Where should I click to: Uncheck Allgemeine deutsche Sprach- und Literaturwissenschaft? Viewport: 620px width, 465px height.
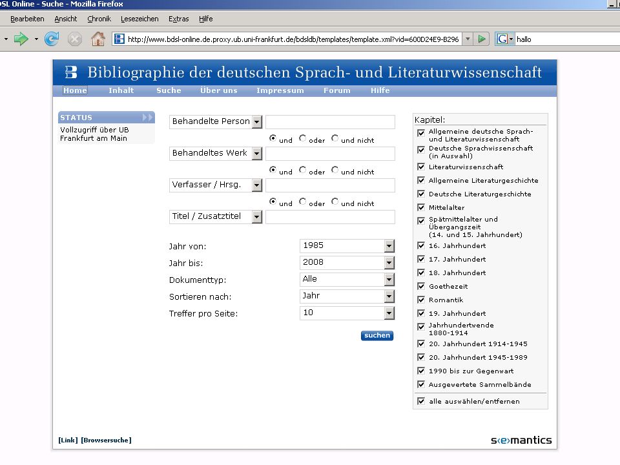421,133
